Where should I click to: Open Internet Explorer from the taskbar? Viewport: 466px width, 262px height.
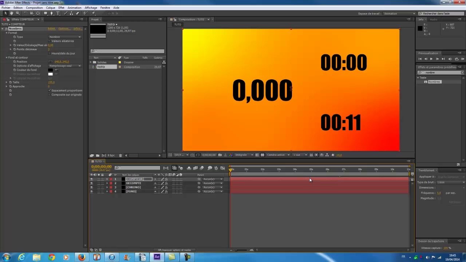21,257
